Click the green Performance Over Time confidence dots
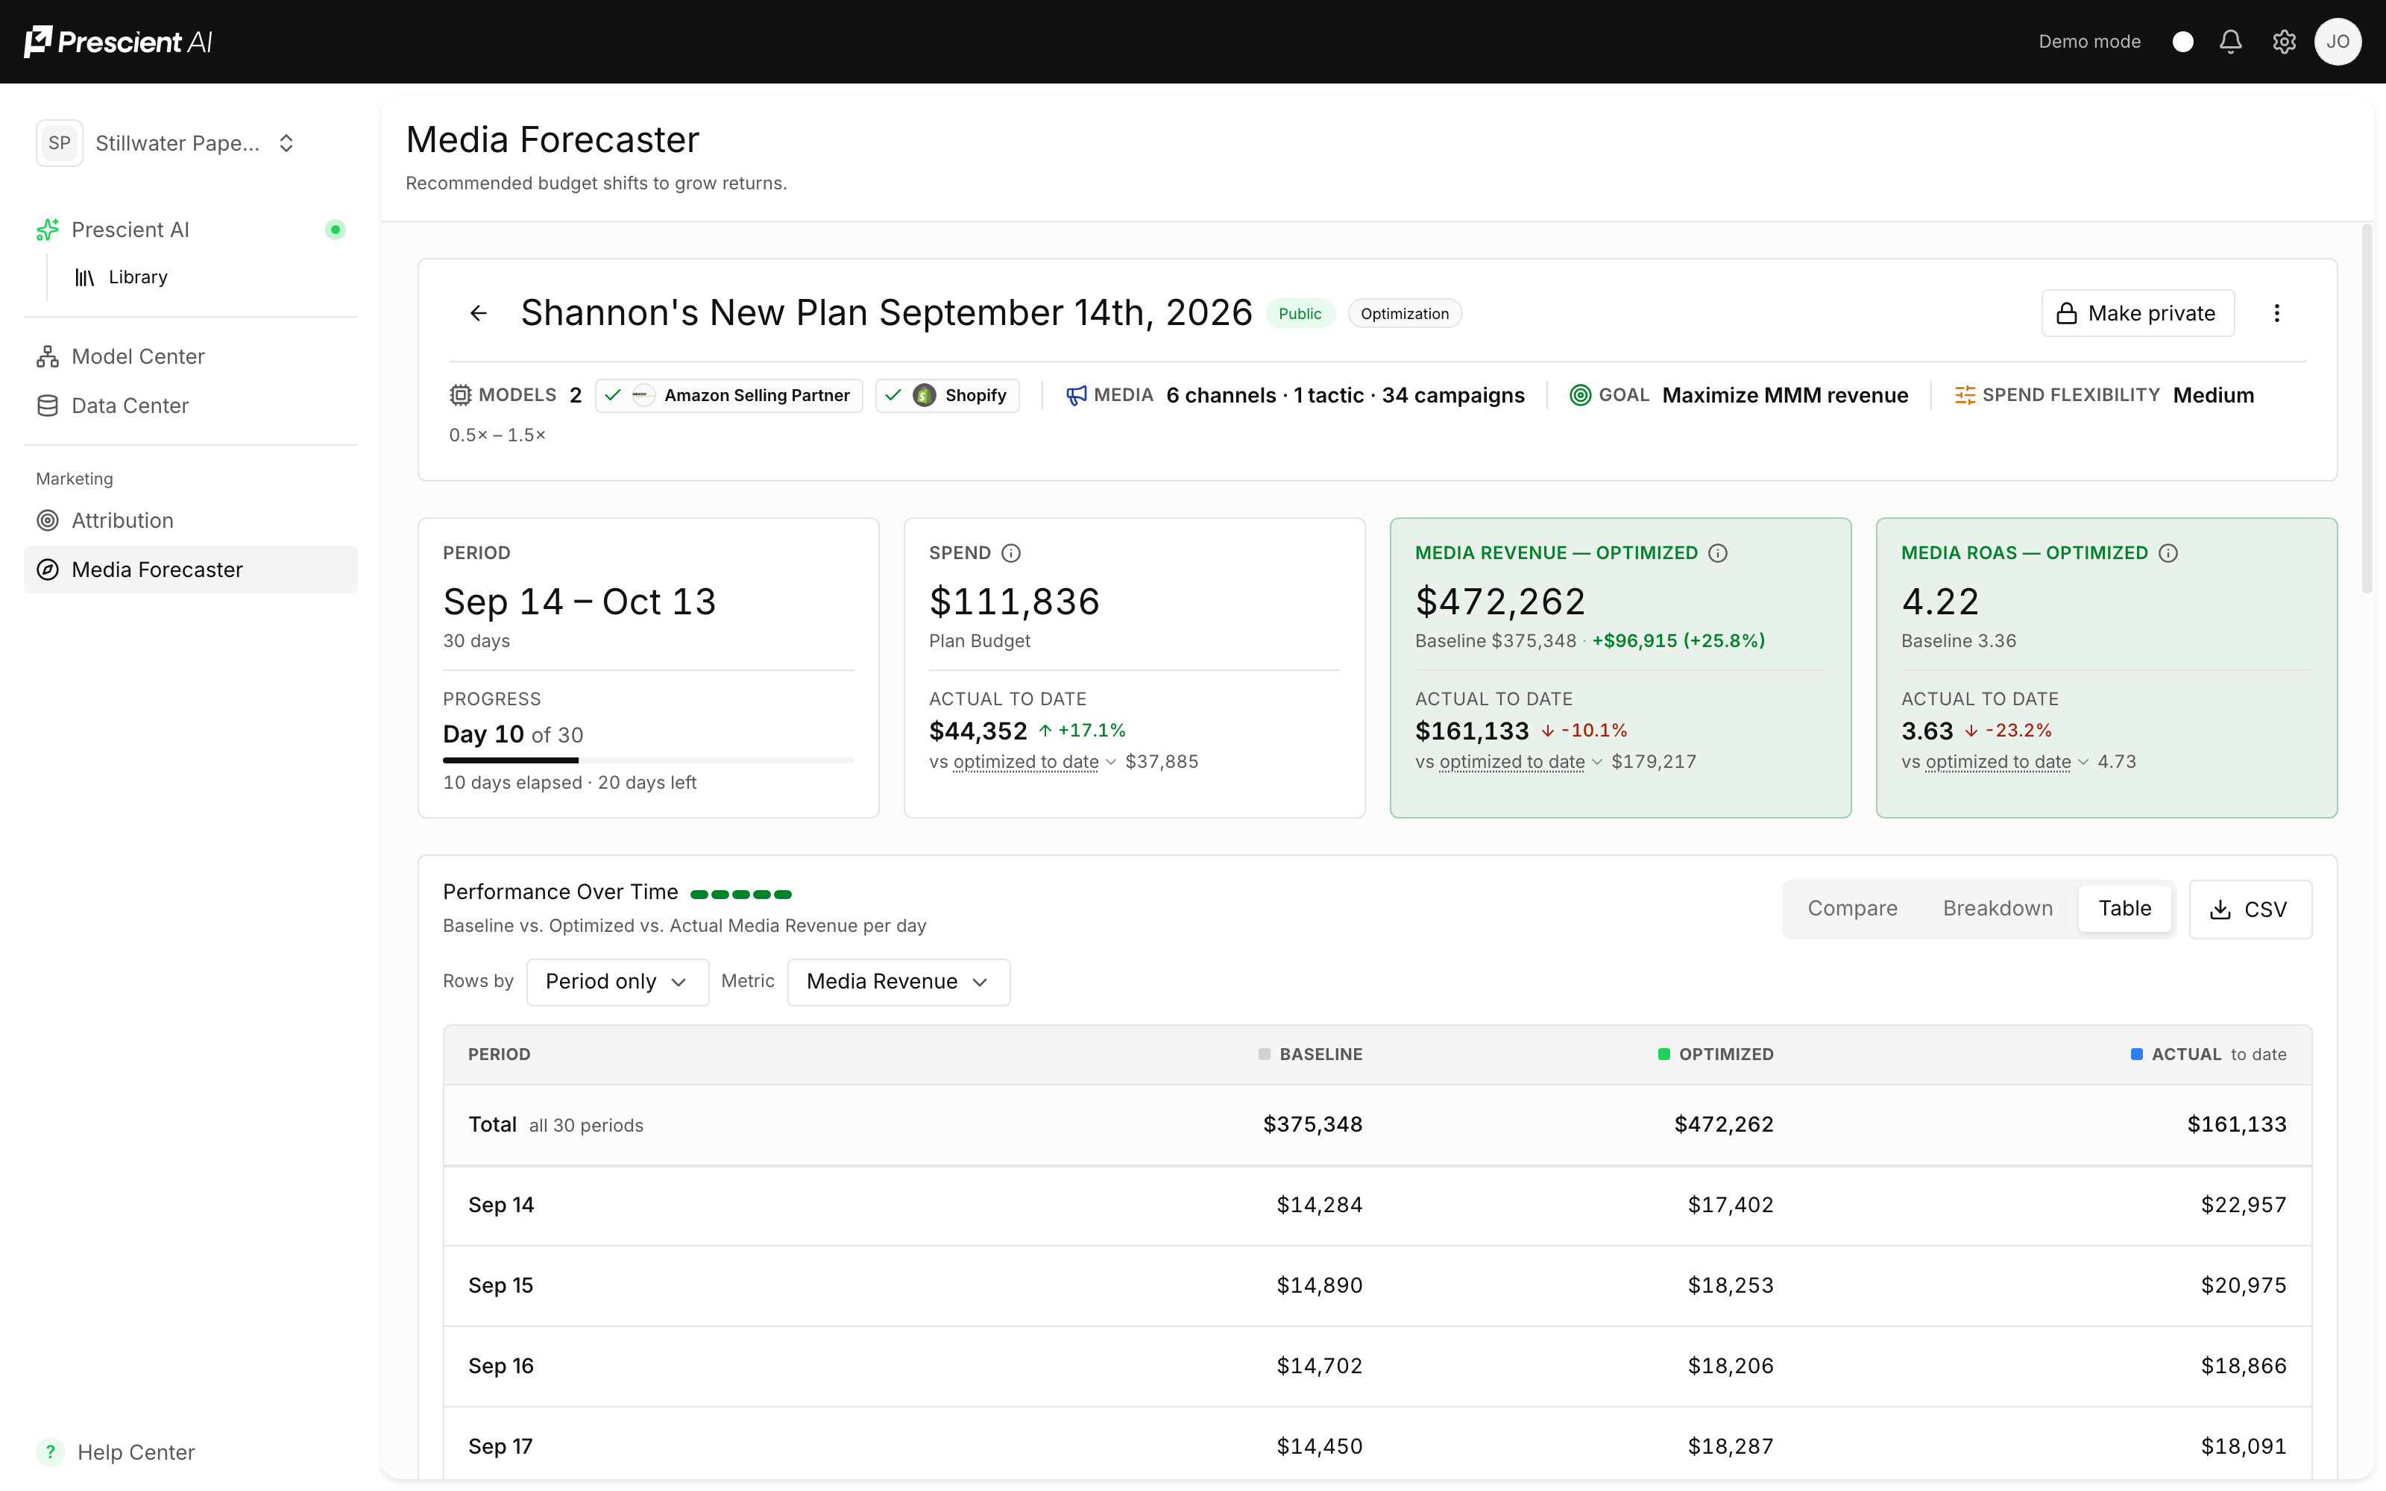The width and height of the screenshot is (2386, 1491). click(740, 895)
